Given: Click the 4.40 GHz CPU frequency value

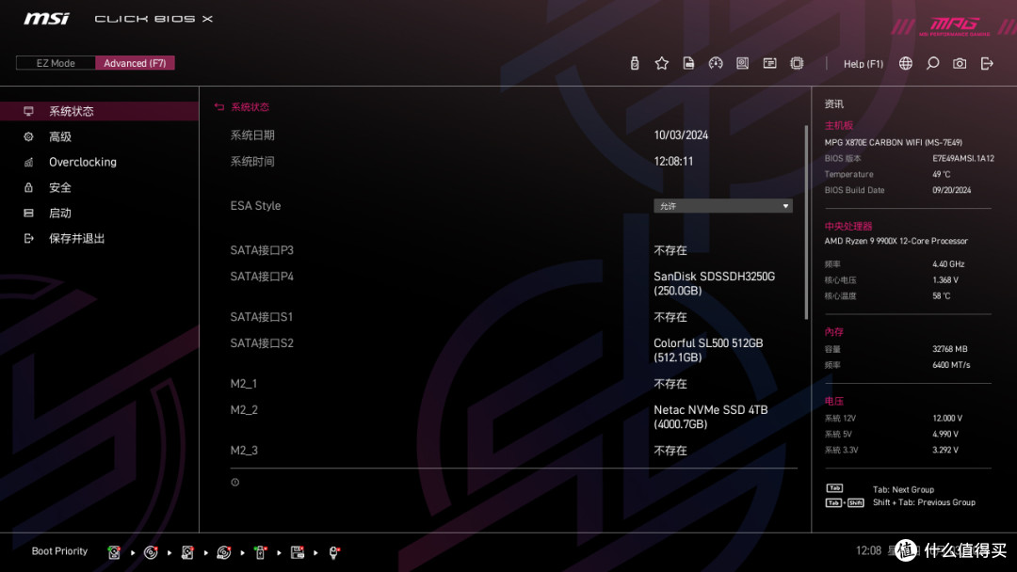Looking at the screenshot, I should (948, 263).
